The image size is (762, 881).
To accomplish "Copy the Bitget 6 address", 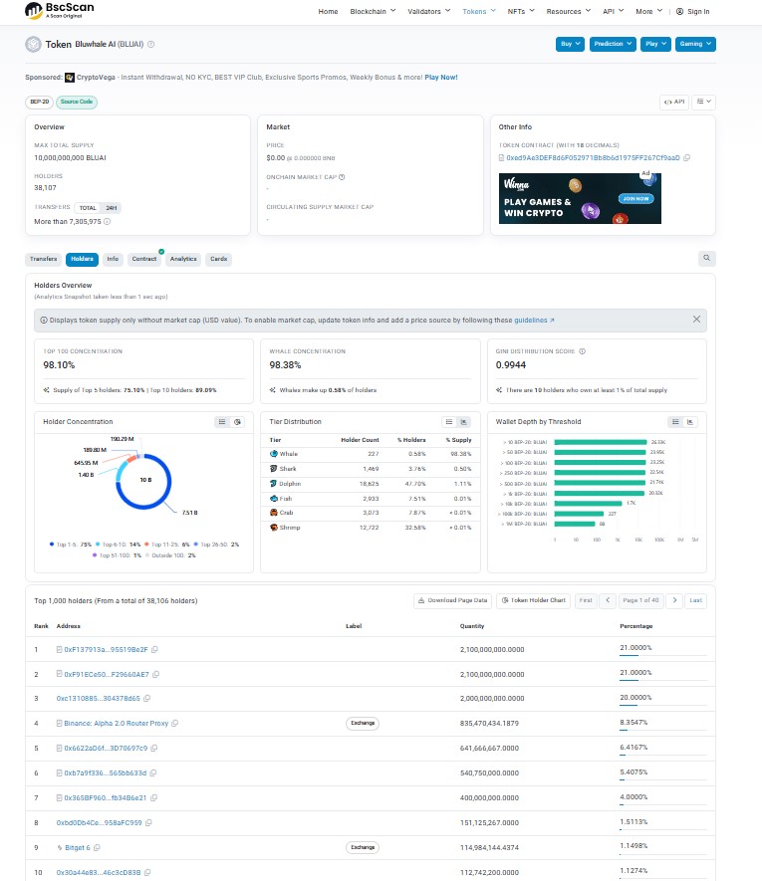I will (97, 847).
